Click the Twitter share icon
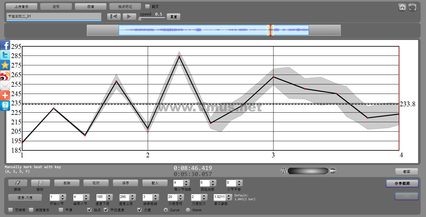Viewport: 426px width, 217px height. pyautogui.click(x=5, y=55)
